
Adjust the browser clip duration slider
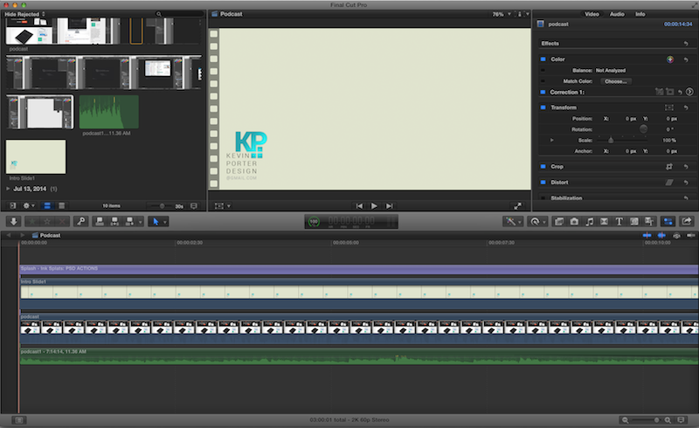click(162, 206)
